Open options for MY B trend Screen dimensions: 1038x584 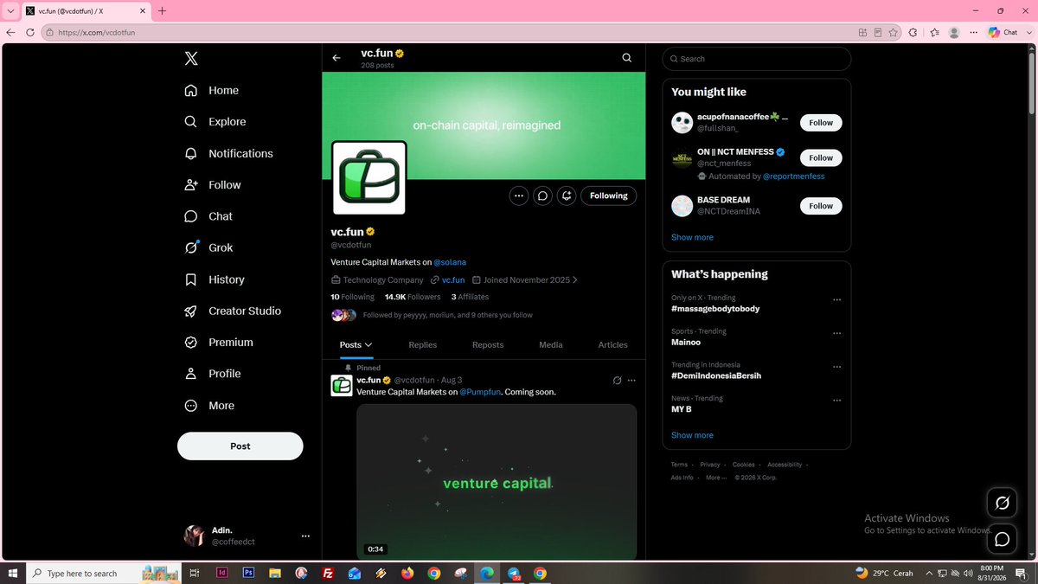coord(836,401)
